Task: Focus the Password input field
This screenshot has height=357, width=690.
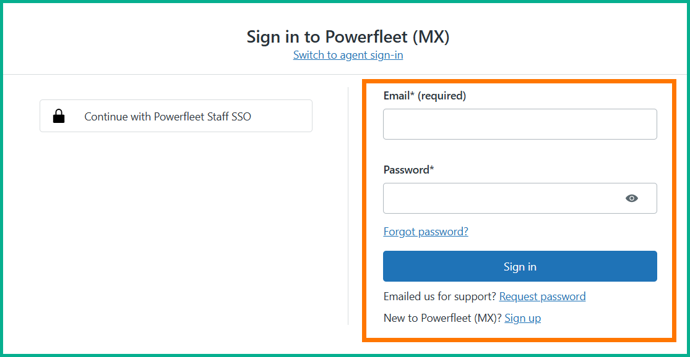Action: click(x=501, y=198)
